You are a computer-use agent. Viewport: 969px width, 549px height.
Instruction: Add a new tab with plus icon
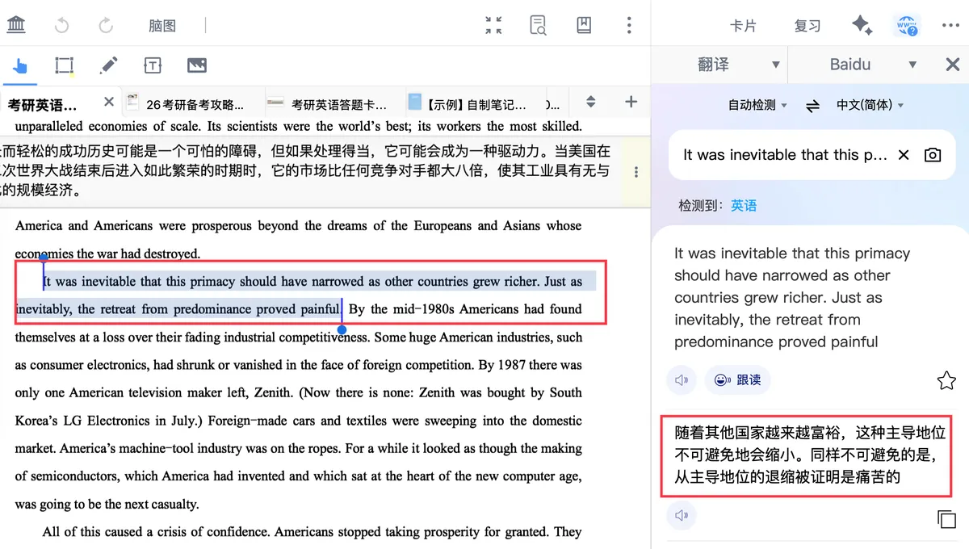(631, 102)
